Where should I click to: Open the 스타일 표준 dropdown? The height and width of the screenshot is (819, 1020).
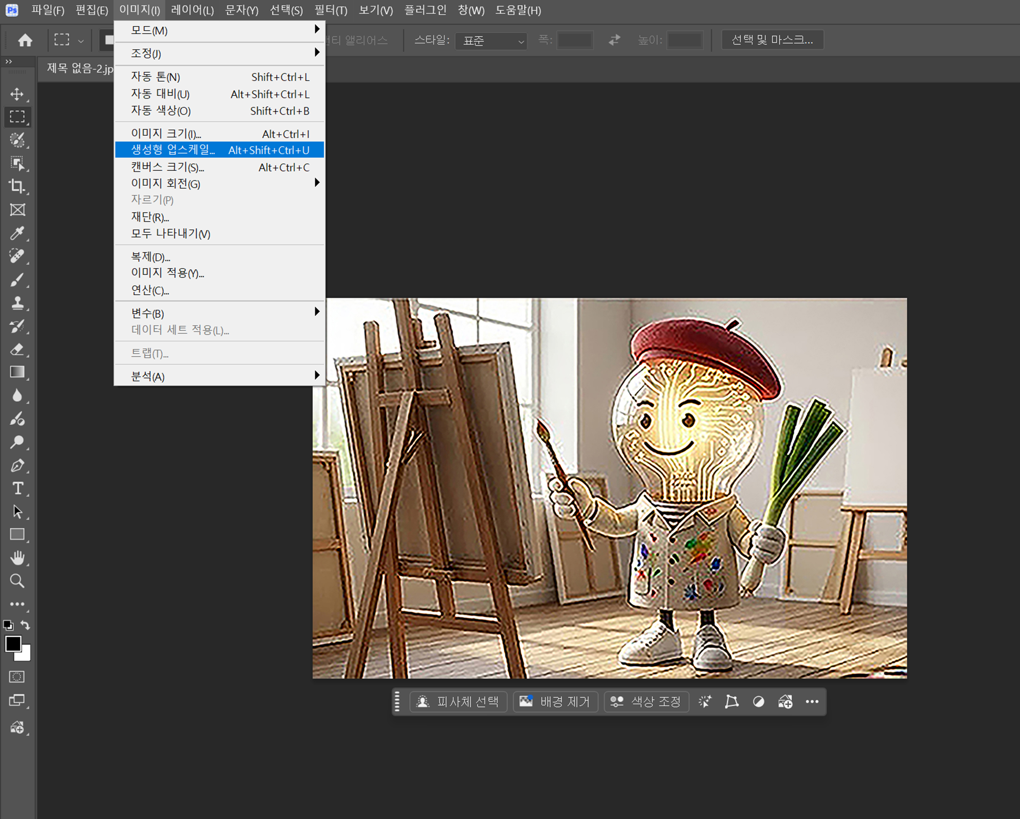point(491,41)
